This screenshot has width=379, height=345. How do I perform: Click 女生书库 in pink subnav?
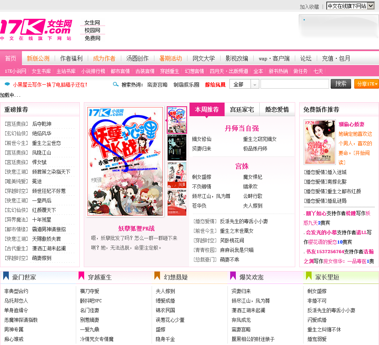point(41,71)
